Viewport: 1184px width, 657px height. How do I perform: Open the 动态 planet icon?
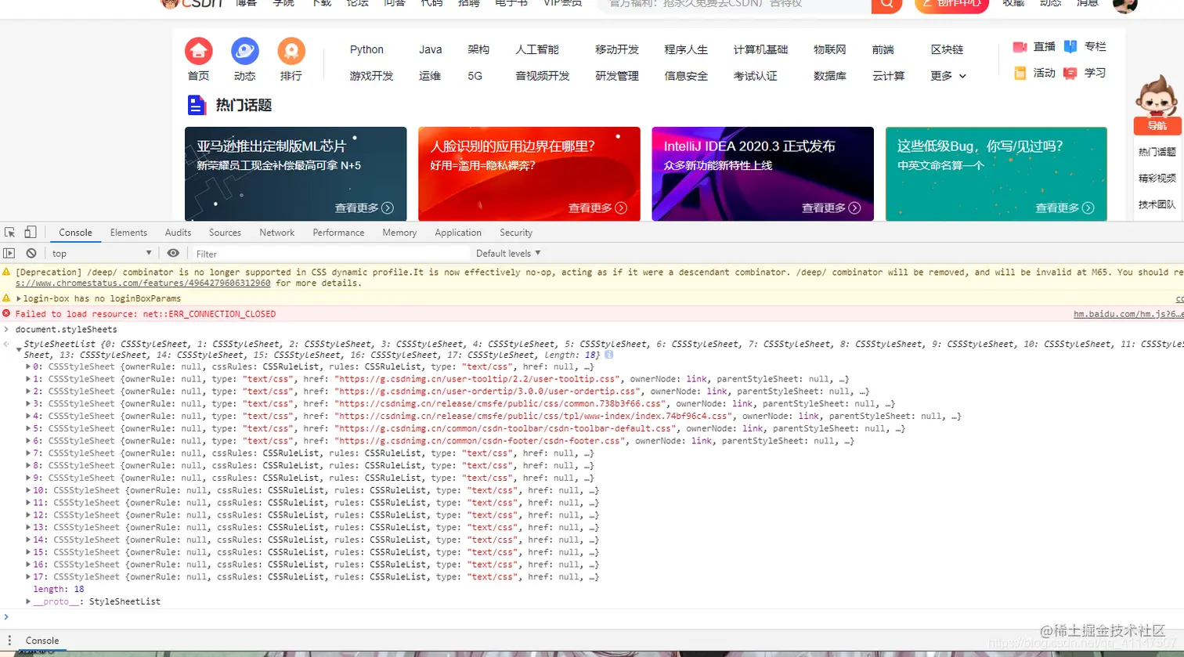click(x=245, y=52)
